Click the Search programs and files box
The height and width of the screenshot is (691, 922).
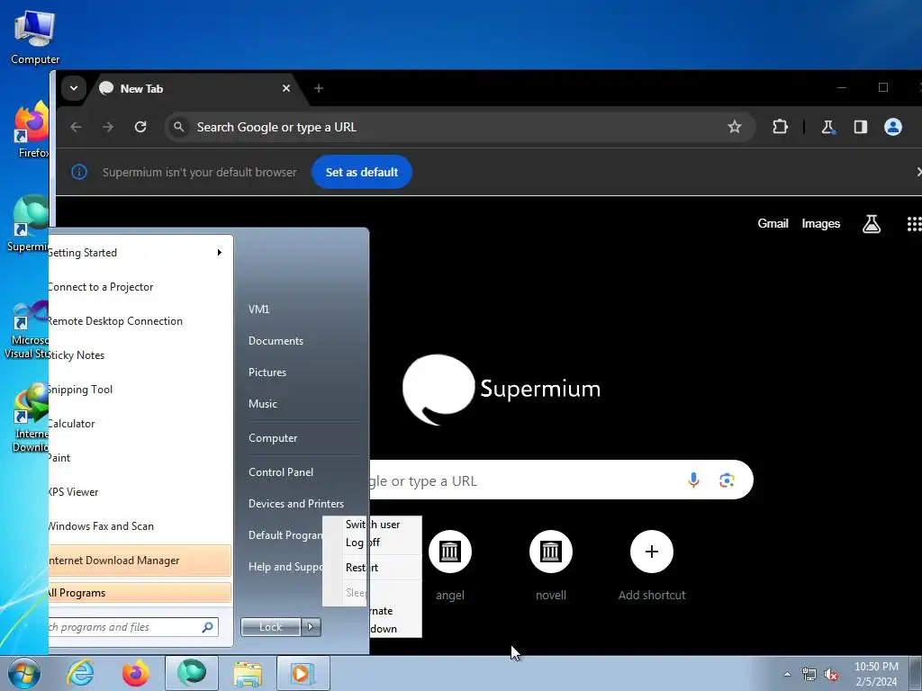133,627
